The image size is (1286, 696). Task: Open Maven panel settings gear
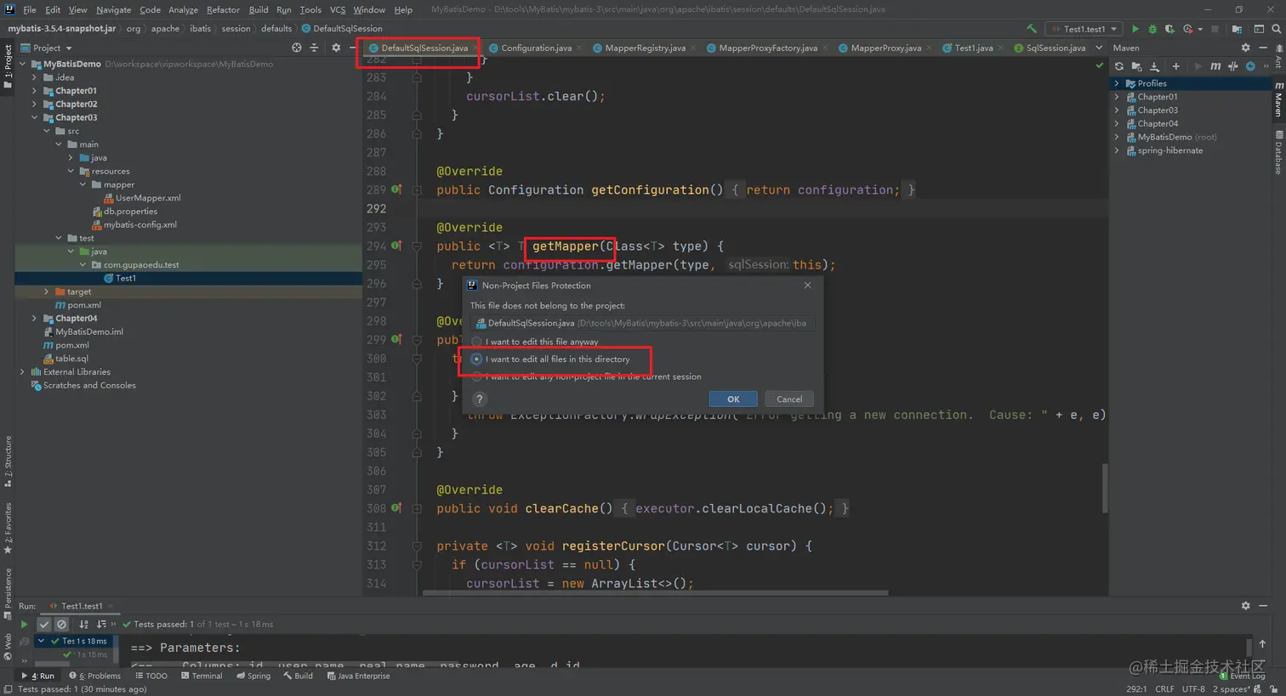[1245, 48]
